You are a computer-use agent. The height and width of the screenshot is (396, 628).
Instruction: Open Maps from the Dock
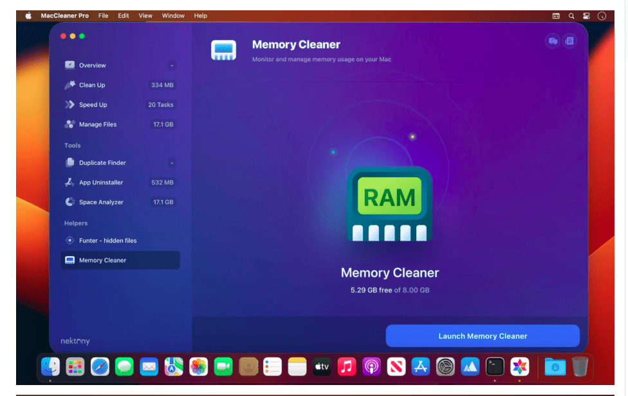click(174, 366)
